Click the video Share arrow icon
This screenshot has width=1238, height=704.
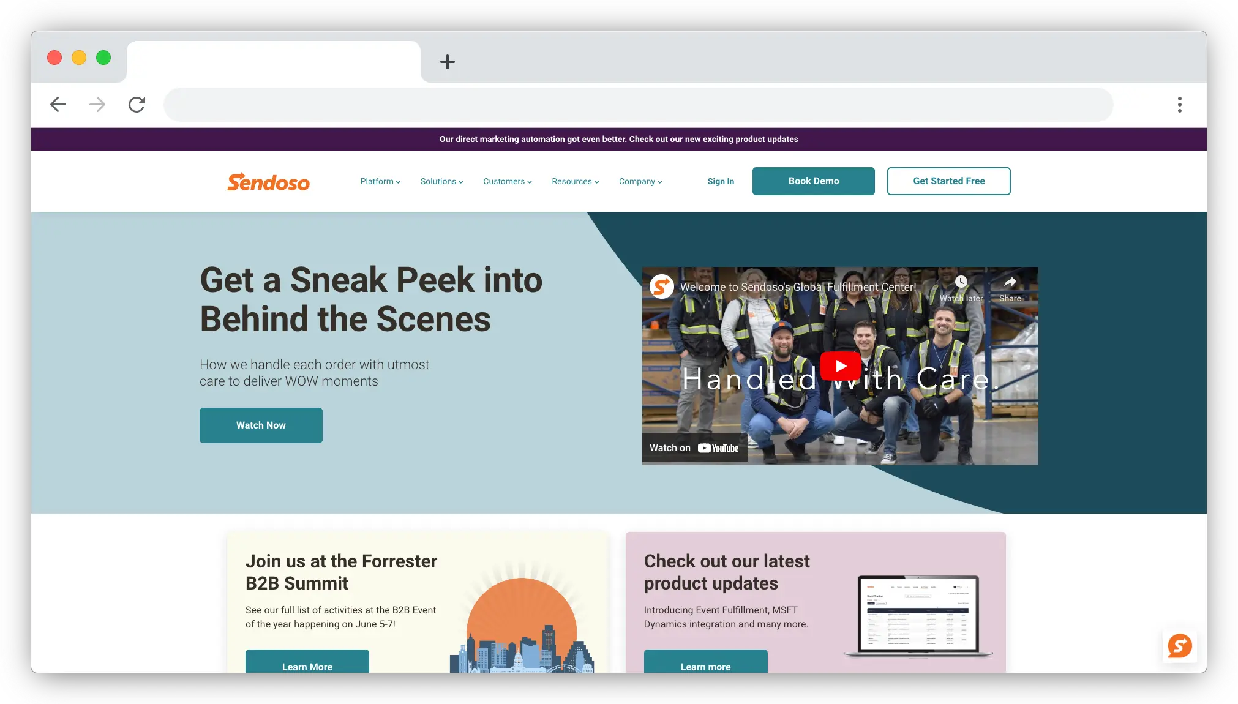[x=1010, y=282]
